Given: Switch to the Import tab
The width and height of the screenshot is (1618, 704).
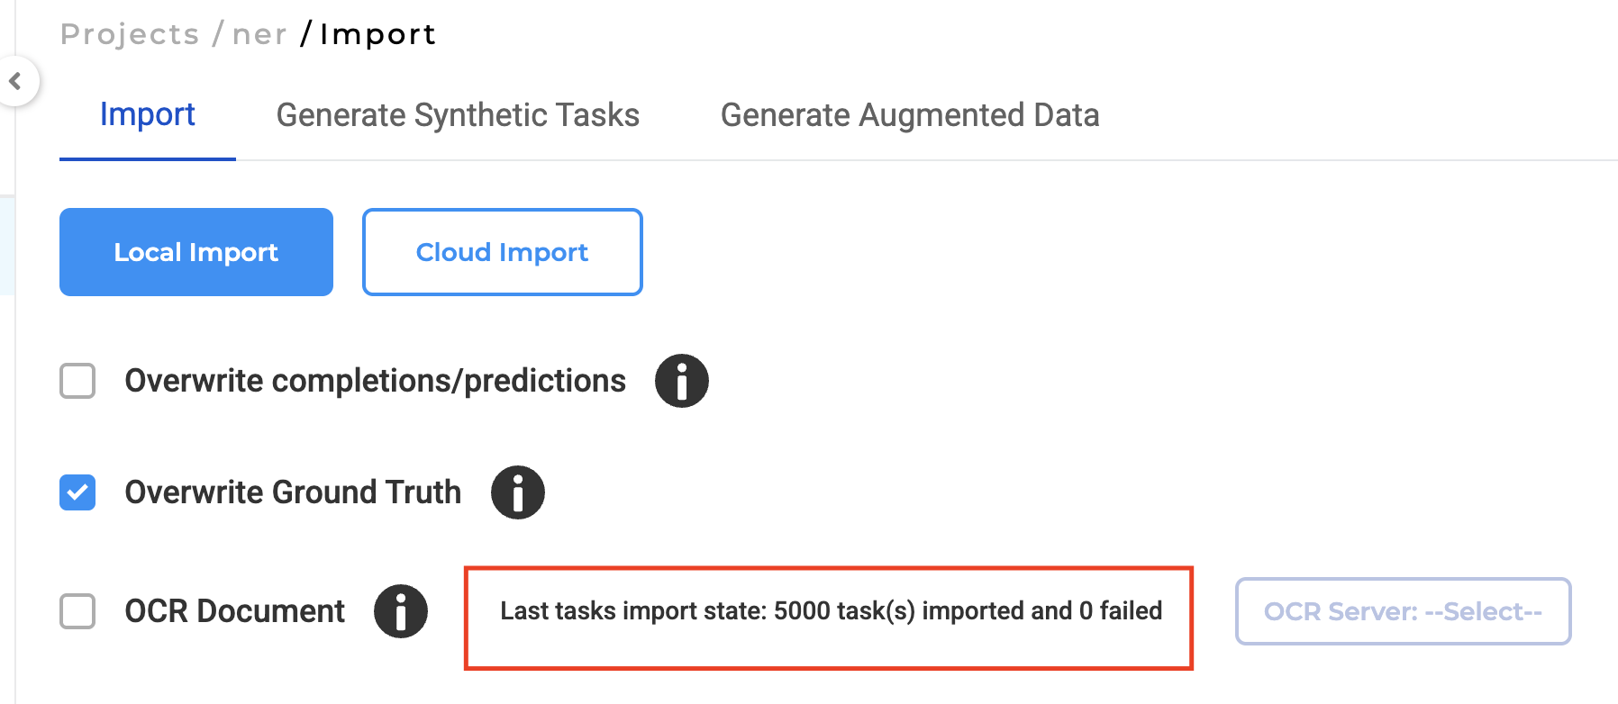Looking at the screenshot, I should (x=148, y=115).
